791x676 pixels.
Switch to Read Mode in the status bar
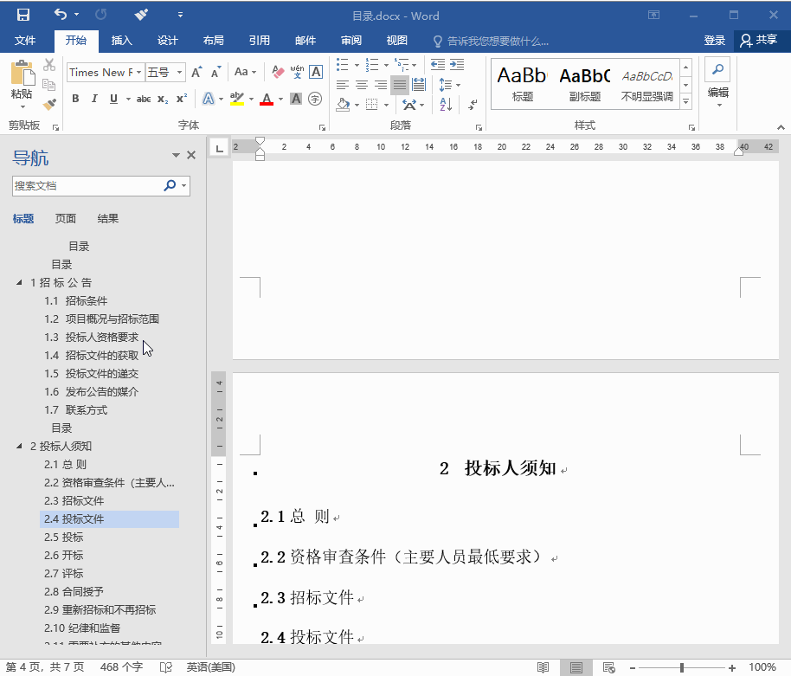pyautogui.click(x=543, y=666)
